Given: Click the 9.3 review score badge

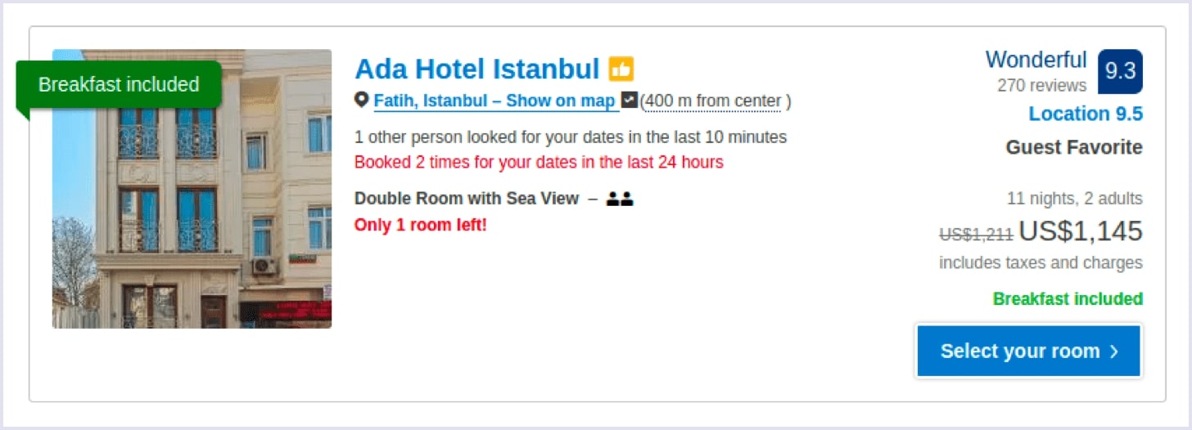Looking at the screenshot, I should click(1120, 71).
